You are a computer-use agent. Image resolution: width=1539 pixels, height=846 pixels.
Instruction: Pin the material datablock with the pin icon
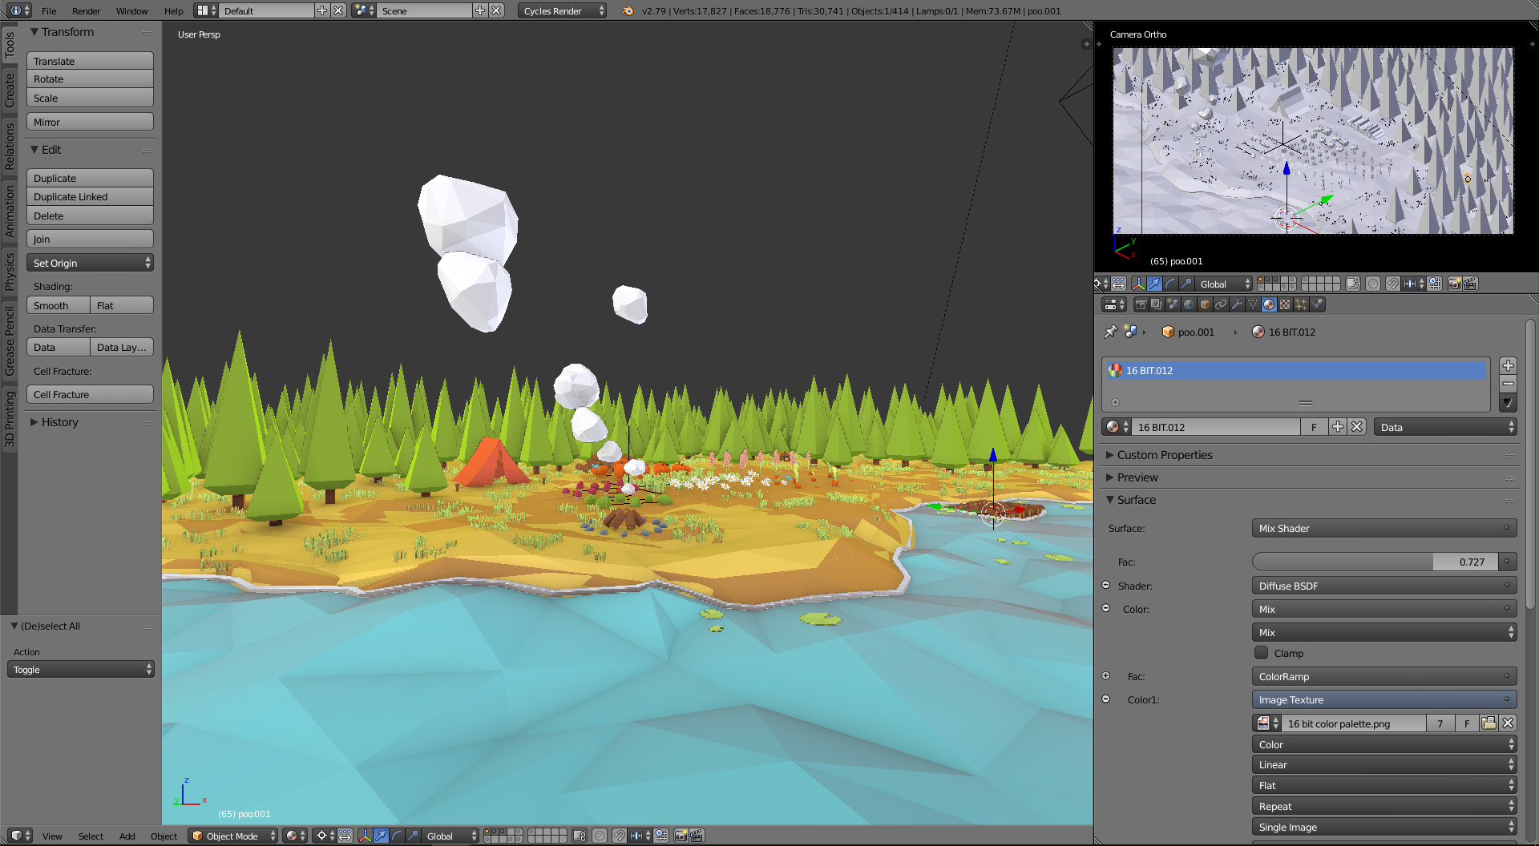[x=1110, y=331]
